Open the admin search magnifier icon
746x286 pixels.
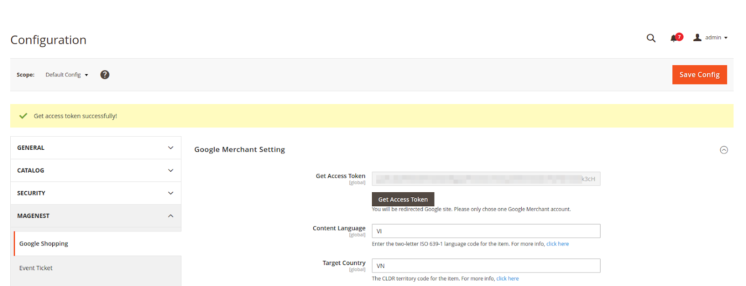tap(651, 38)
